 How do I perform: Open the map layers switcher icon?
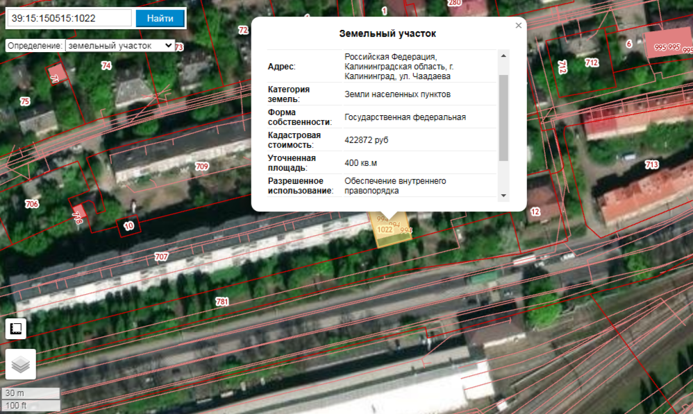coord(20,364)
